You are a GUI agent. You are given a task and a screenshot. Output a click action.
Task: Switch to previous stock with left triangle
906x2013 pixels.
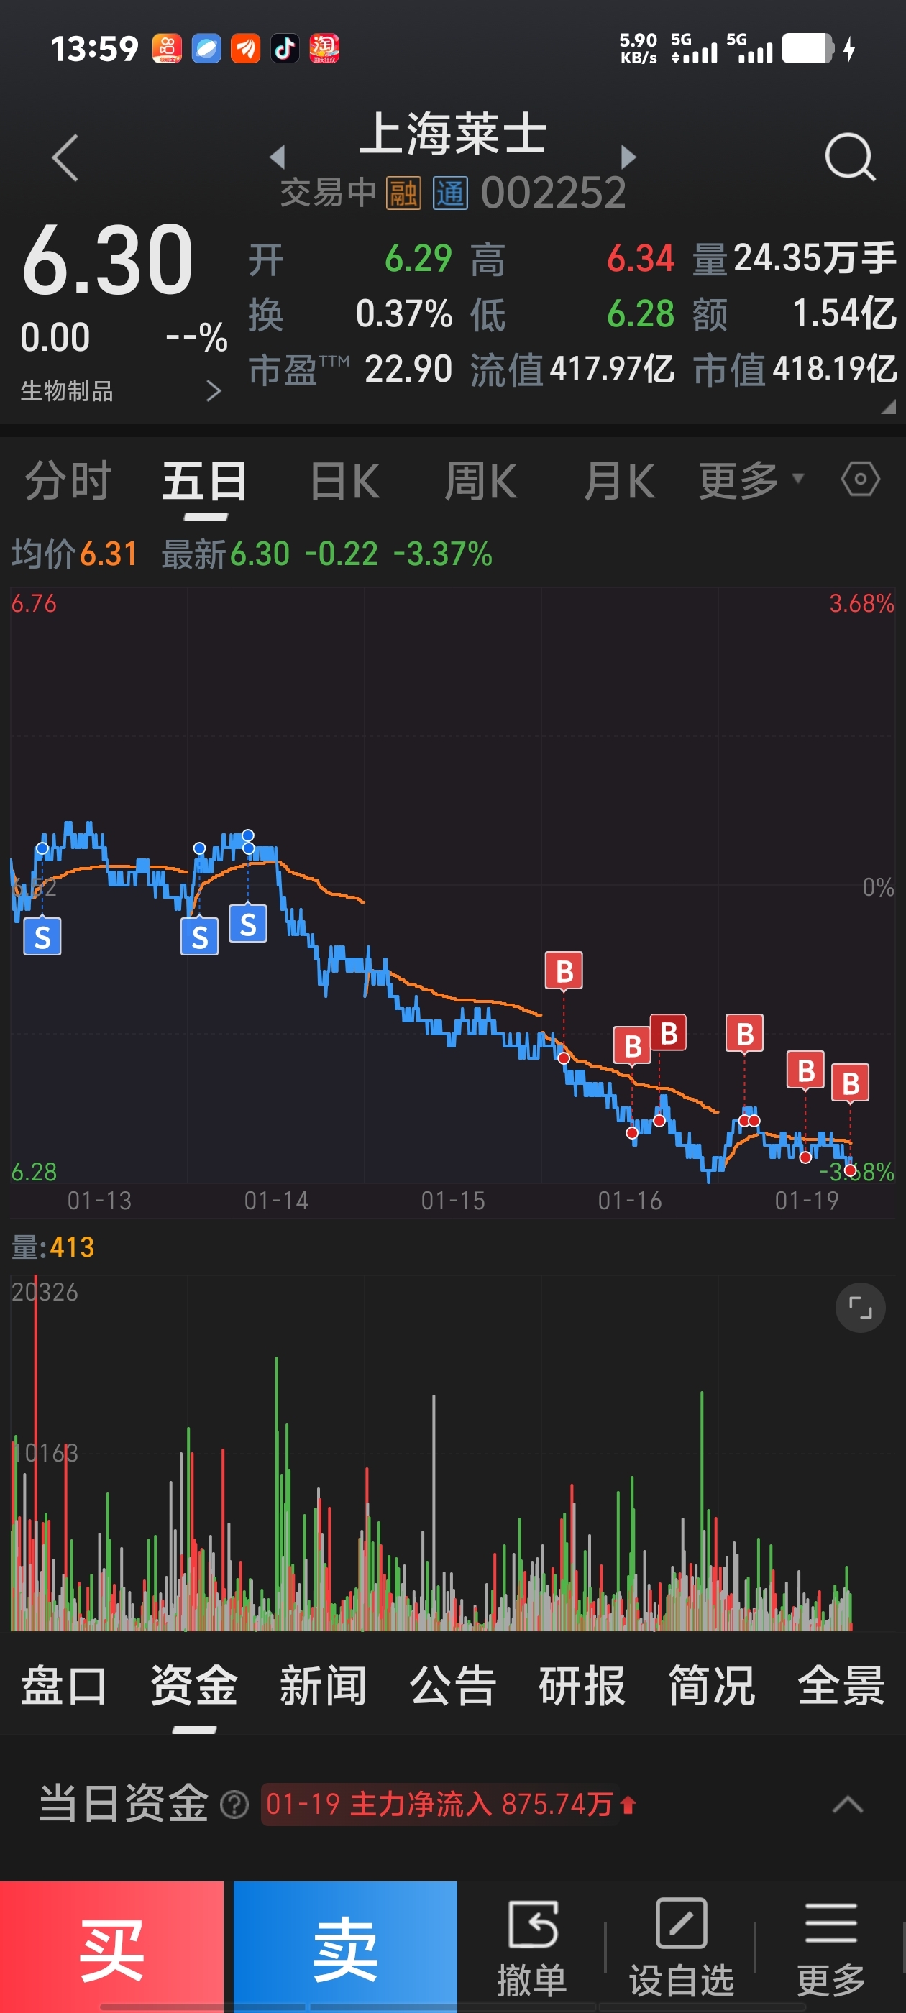coord(277,156)
